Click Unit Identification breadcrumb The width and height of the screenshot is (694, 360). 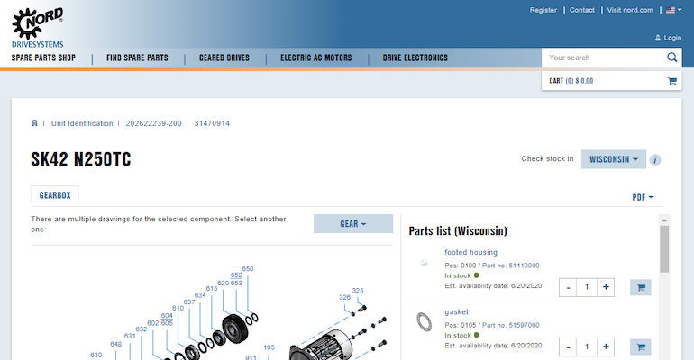click(x=82, y=123)
